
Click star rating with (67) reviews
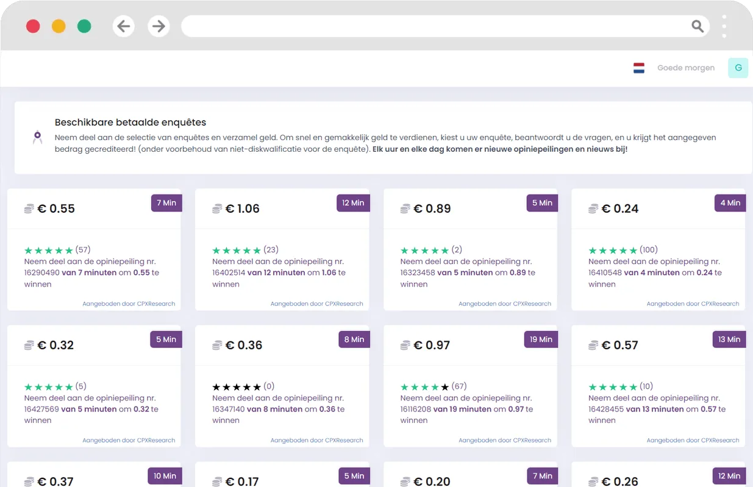click(425, 387)
